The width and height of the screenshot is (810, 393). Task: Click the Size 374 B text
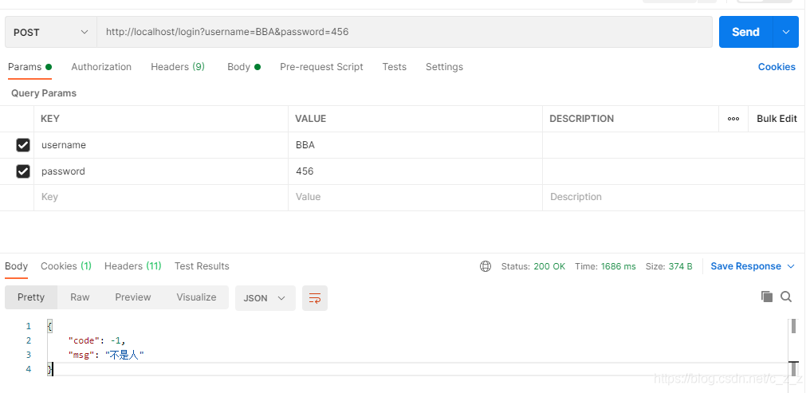point(669,266)
